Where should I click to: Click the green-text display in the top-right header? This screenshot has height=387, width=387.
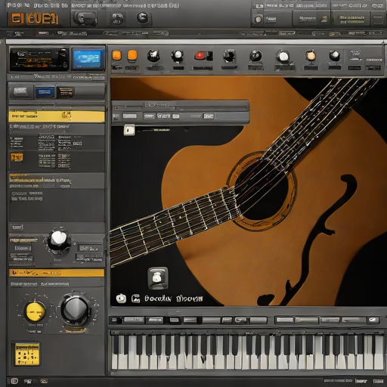pos(351,20)
